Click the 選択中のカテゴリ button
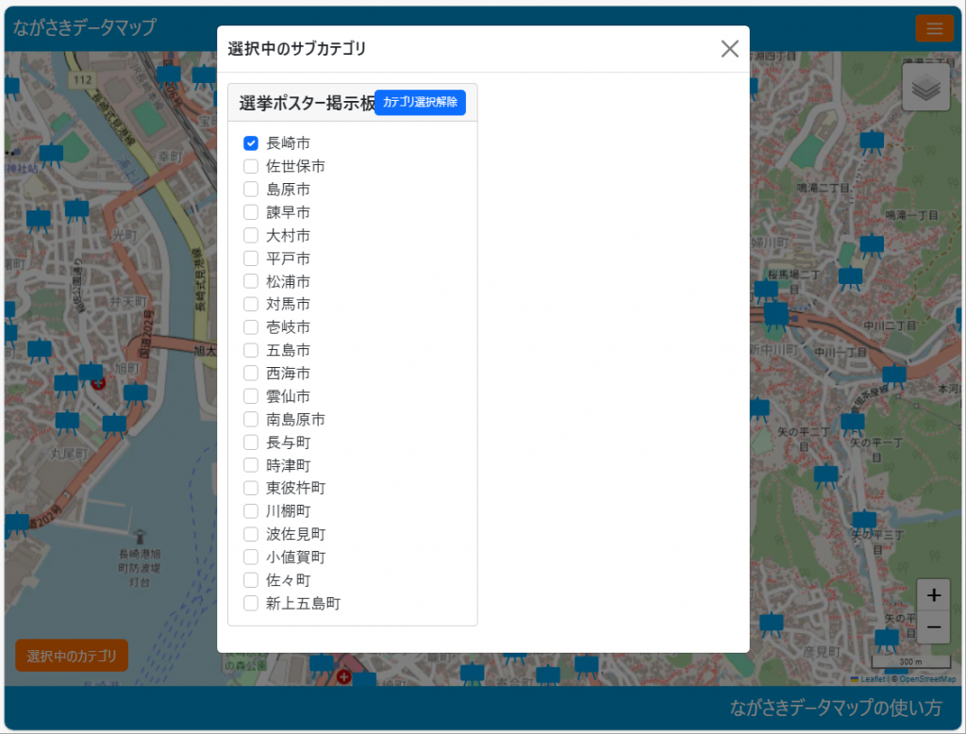966x734 pixels. coord(72,656)
